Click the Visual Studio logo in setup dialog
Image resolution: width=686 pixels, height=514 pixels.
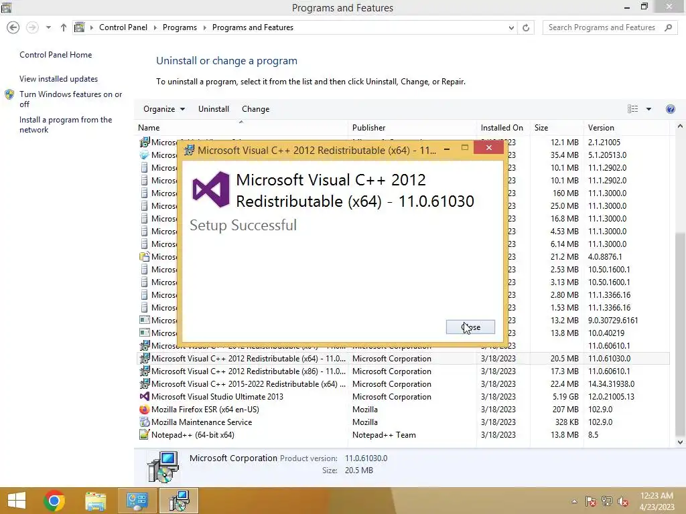(x=211, y=189)
